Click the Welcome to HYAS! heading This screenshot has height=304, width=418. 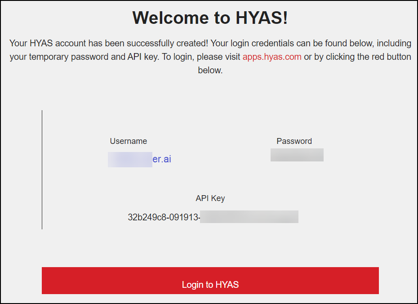(210, 18)
